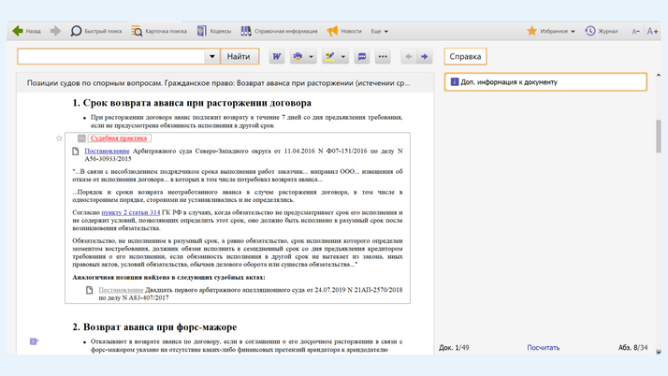Click the Назад back arrow icon
Screen dimensions: 668x376
tap(18, 31)
